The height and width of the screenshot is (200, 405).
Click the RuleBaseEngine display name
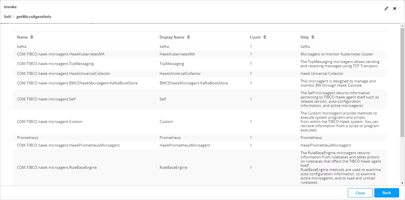(x=173, y=167)
